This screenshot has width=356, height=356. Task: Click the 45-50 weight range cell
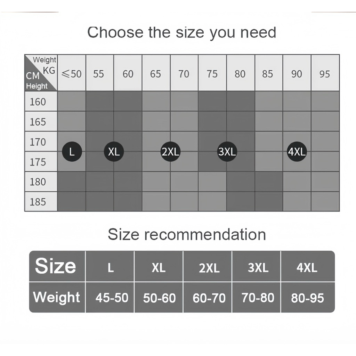112,298
